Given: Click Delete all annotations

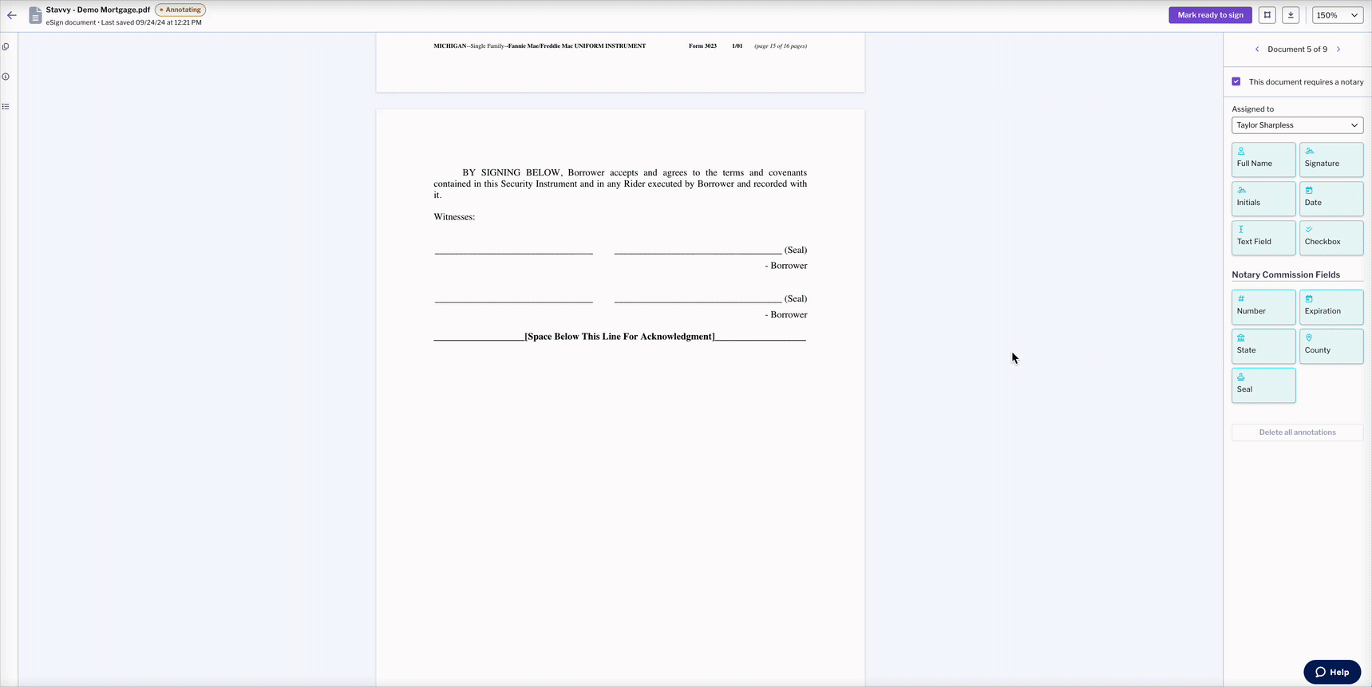Looking at the screenshot, I should click(1297, 432).
